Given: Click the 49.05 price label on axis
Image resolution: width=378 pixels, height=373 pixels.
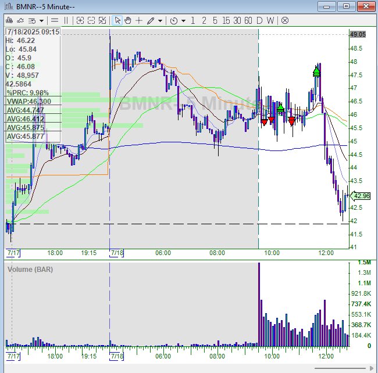Looking at the screenshot, I should 358,34.
